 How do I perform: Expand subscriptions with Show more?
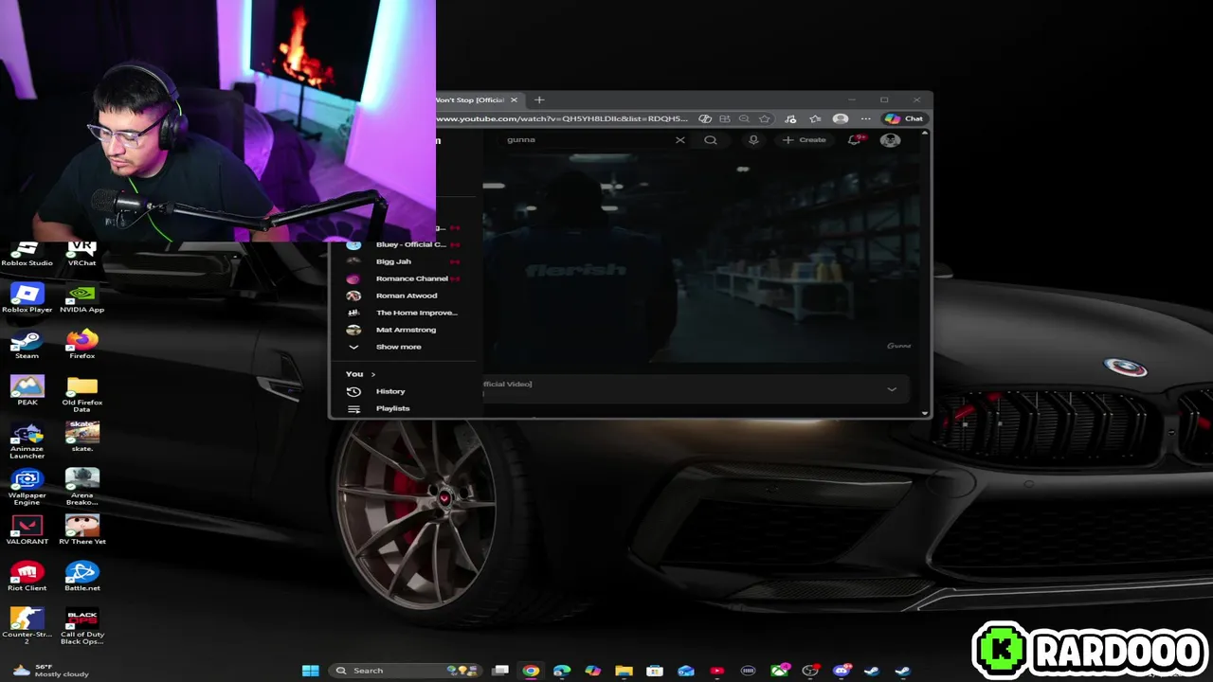403,347
